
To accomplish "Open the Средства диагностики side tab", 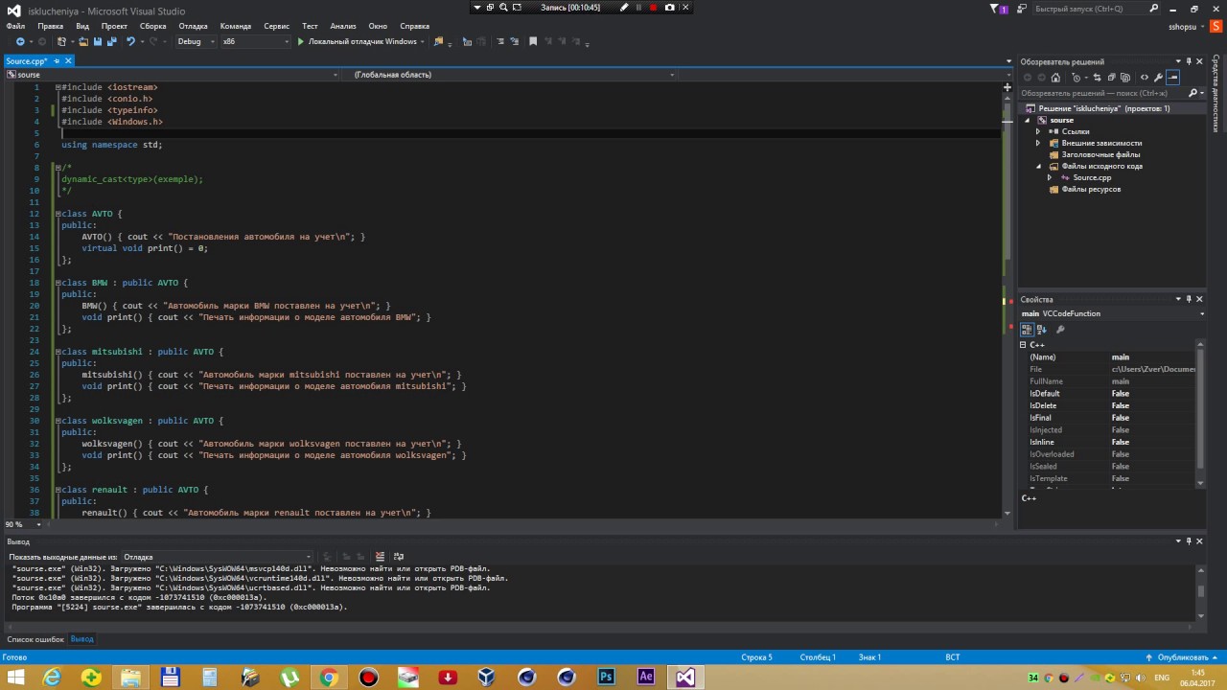I will (1215, 93).
